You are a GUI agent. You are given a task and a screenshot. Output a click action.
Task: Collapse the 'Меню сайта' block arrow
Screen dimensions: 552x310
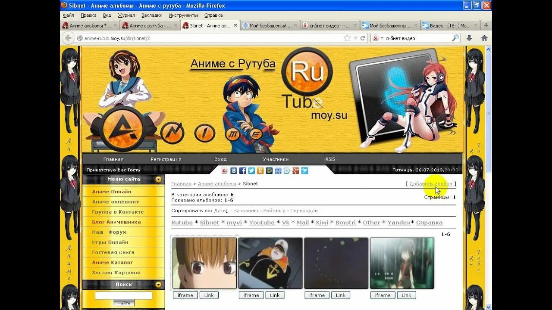coord(159,179)
